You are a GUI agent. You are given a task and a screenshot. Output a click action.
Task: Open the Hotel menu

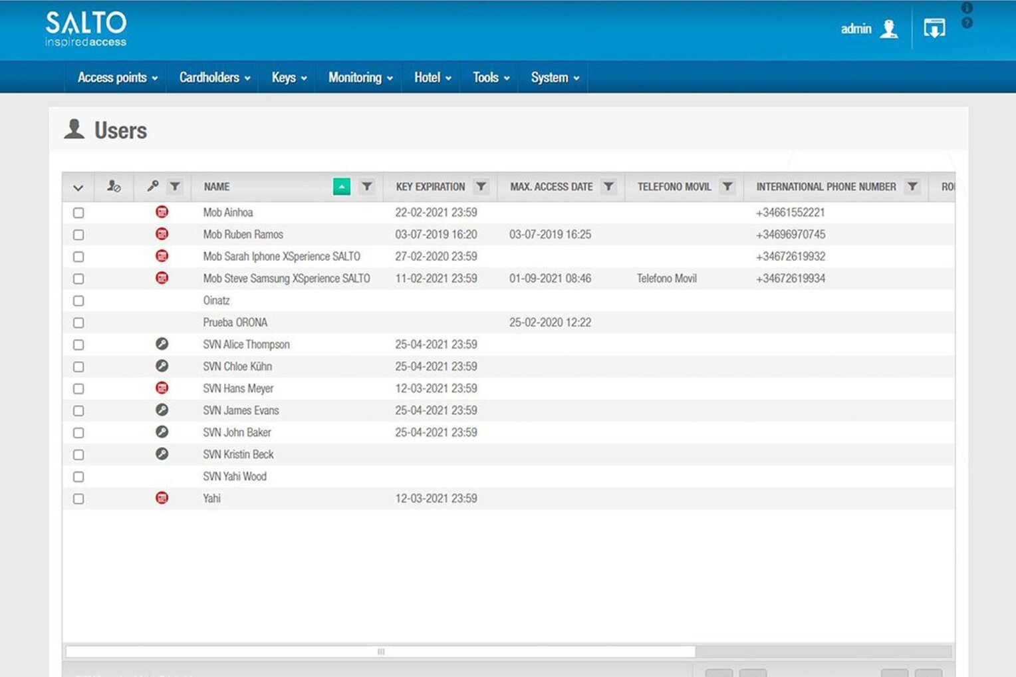[432, 78]
